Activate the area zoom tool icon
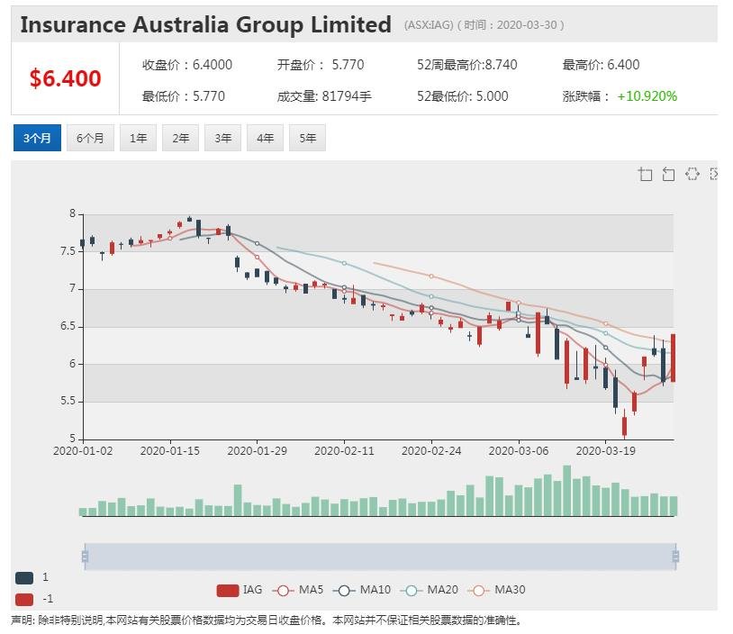The height and width of the screenshot is (634, 733). click(646, 175)
